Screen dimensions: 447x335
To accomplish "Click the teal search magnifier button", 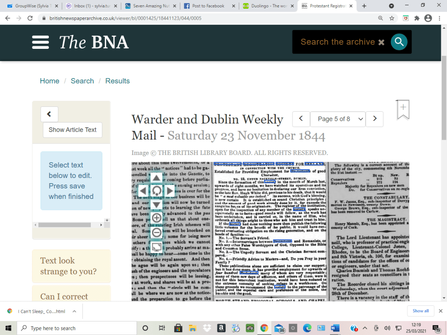I will (399, 42).
